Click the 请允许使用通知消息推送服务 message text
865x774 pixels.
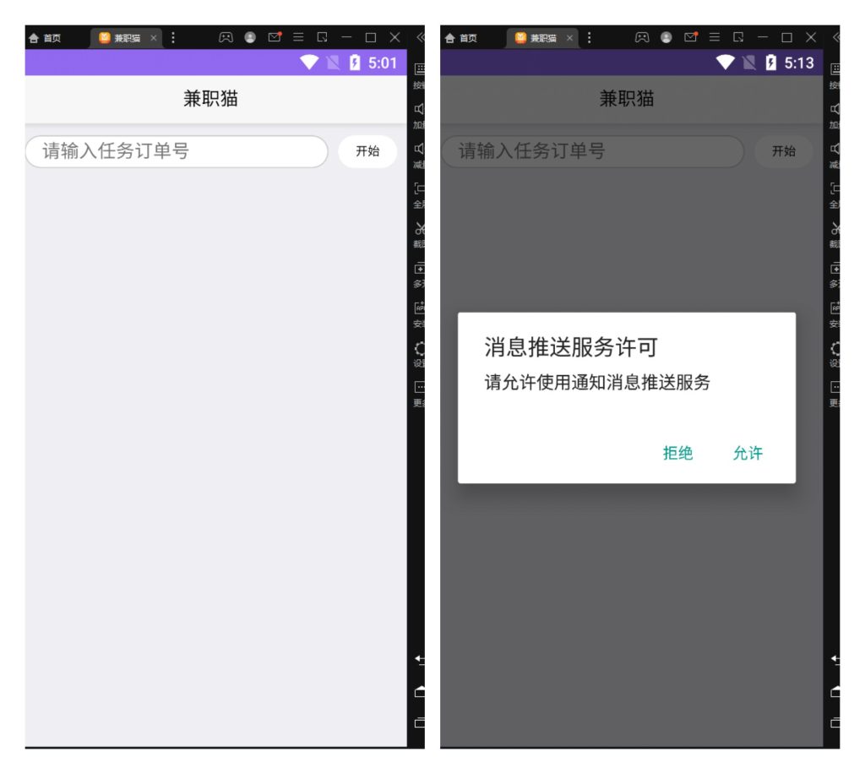click(597, 382)
